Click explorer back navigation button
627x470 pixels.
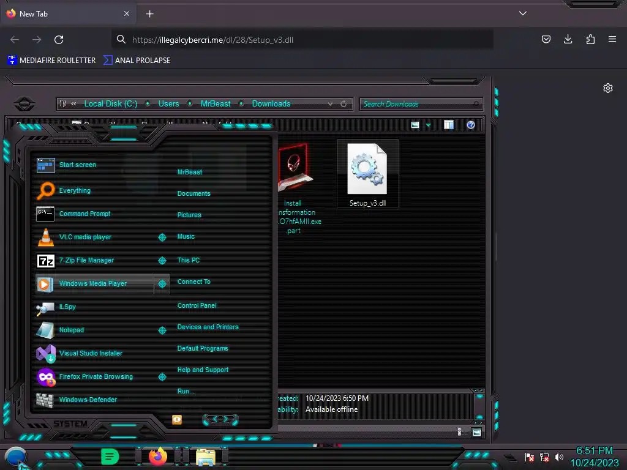24,104
